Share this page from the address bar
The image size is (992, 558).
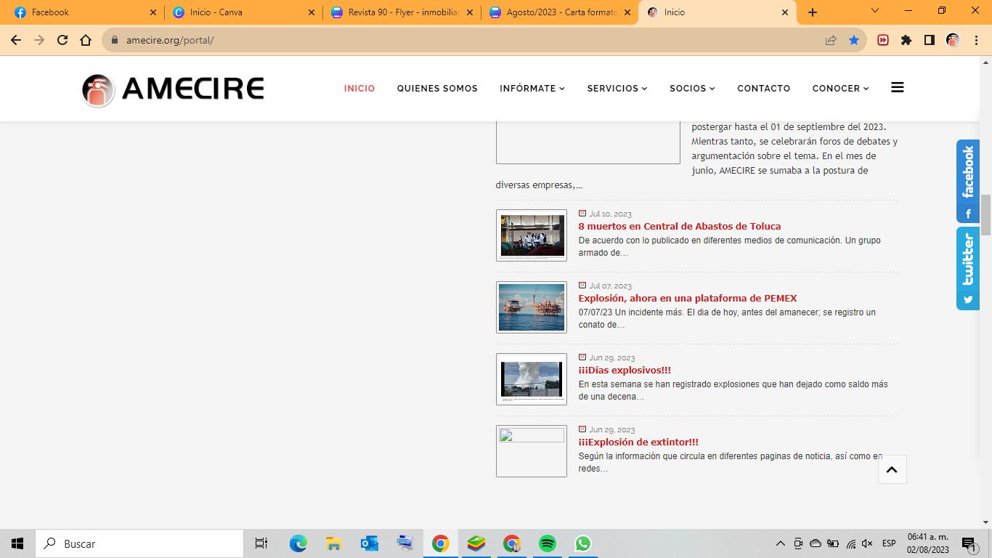tap(831, 40)
